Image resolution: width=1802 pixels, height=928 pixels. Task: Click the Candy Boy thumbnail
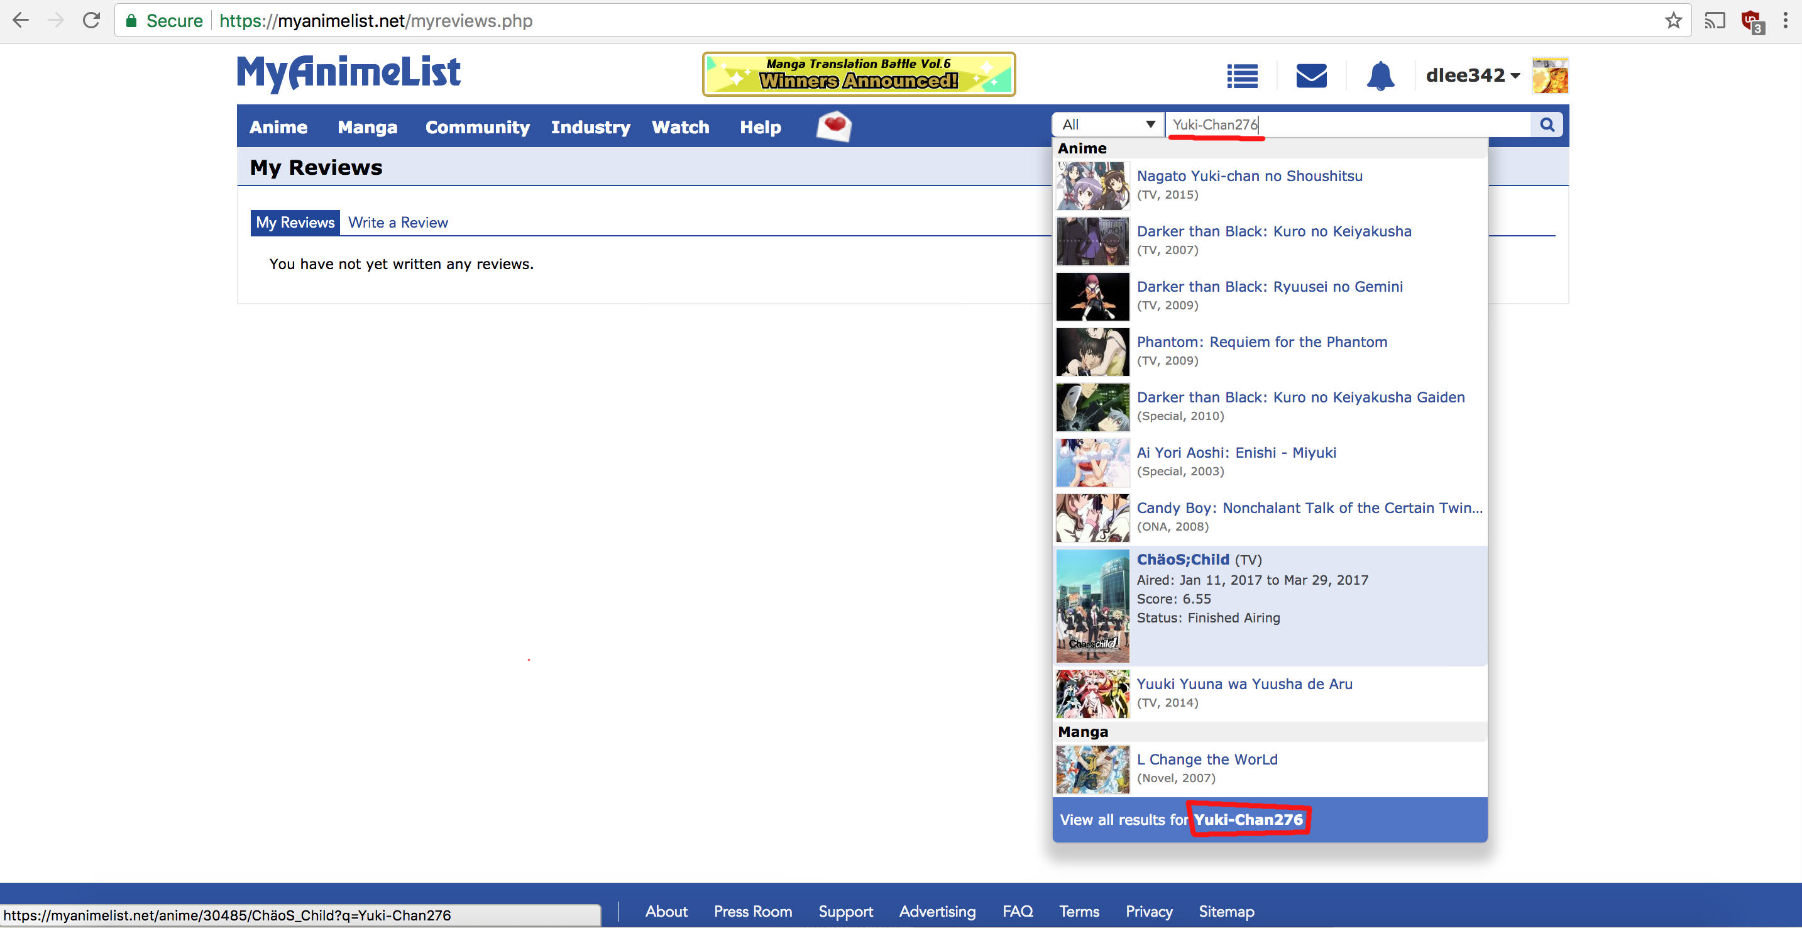(1092, 518)
